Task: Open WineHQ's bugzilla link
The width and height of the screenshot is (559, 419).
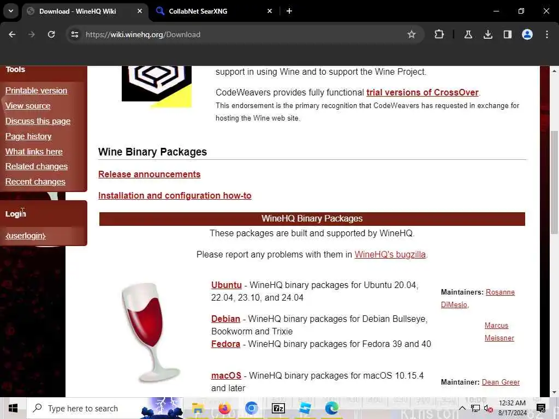Action: point(390,254)
